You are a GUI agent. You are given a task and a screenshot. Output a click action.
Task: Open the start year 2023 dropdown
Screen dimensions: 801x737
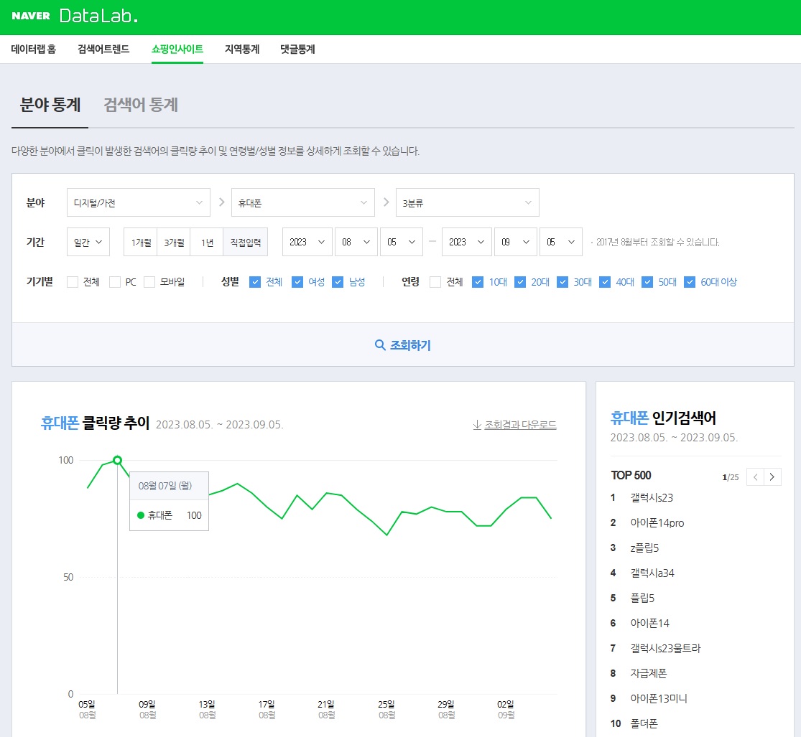pos(307,242)
